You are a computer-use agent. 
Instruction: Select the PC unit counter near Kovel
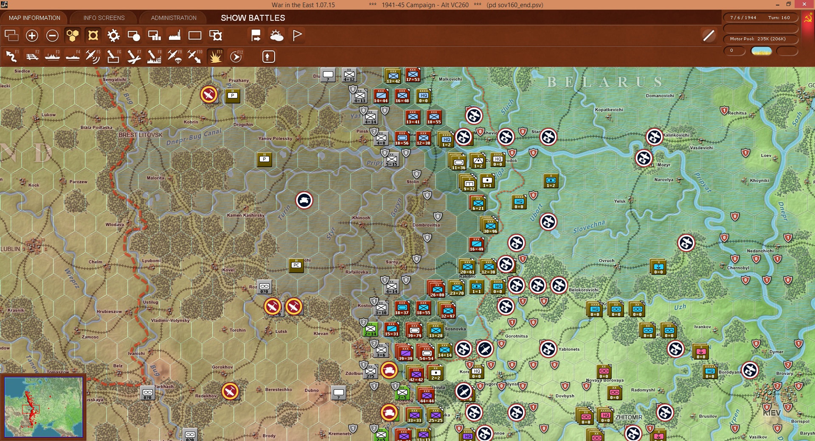[x=296, y=266]
